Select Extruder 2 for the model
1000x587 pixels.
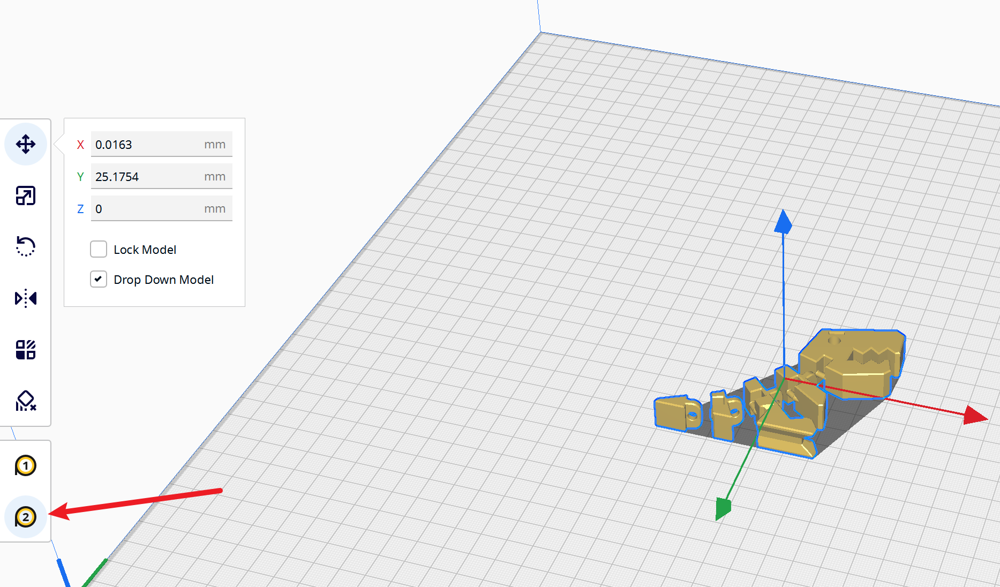tap(26, 517)
